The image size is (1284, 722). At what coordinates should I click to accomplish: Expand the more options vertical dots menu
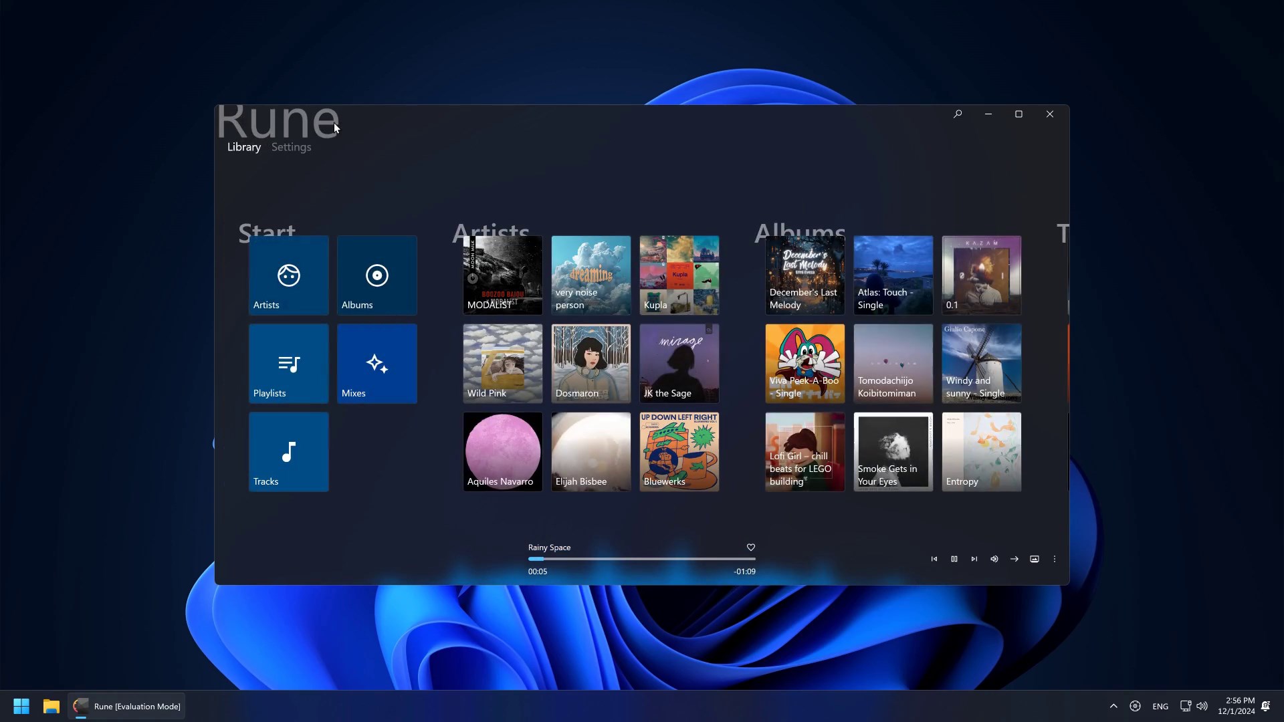pos(1055,559)
